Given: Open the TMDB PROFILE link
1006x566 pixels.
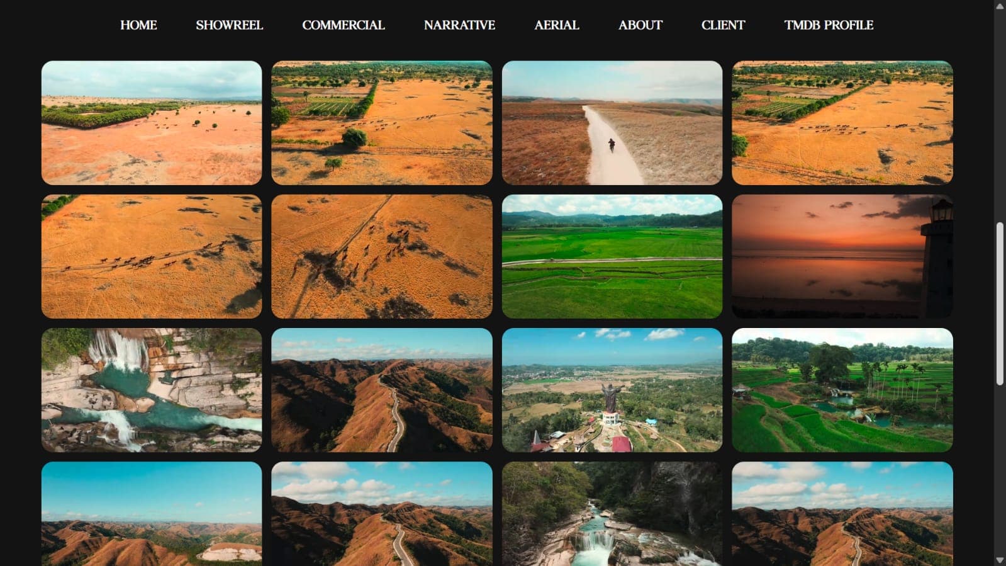Looking at the screenshot, I should pyautogui.click(x=828, y=25).
